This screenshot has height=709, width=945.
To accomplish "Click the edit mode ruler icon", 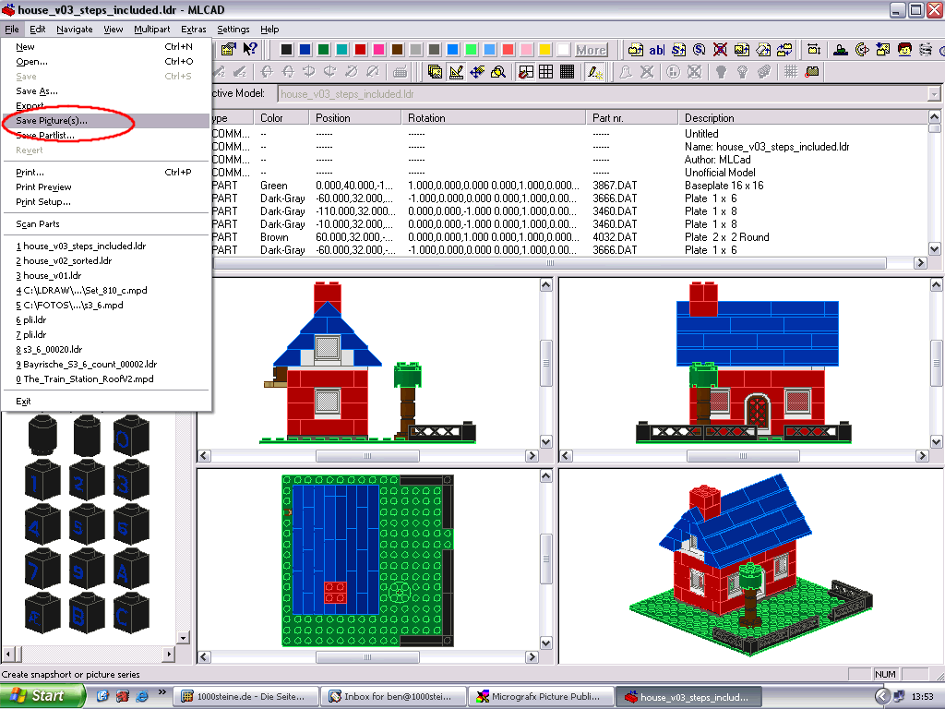I will click(x=456, y=72).
